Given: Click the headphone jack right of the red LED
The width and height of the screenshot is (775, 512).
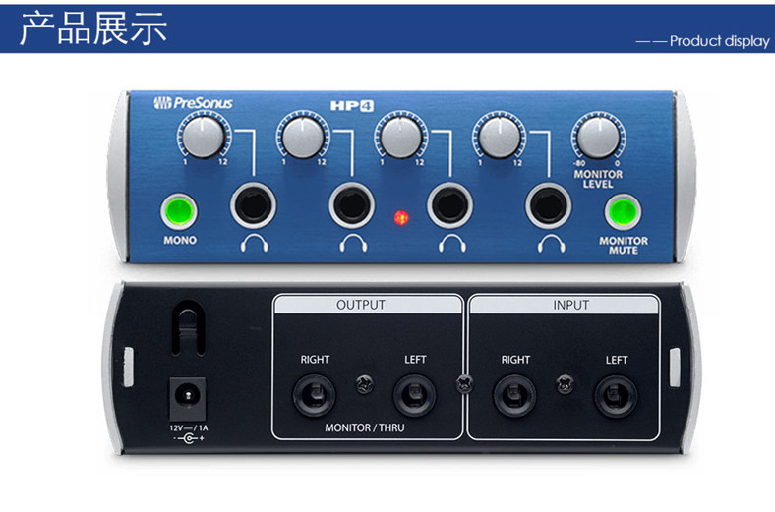Looking at the screenshot, I should (x=449, y=205).
